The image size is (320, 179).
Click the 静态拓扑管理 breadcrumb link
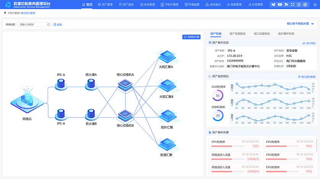pos(28,13)
